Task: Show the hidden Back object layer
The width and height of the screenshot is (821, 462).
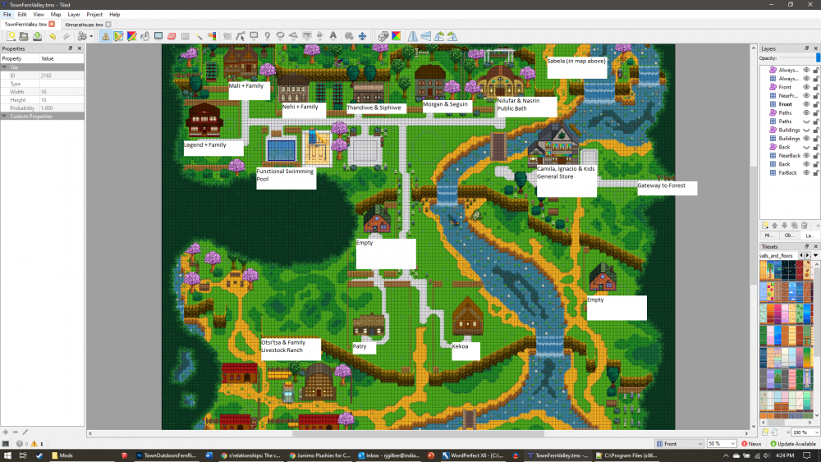Action: click(806, 147)
